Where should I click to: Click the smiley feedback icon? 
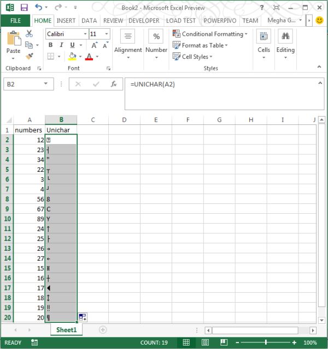point(319,21)
